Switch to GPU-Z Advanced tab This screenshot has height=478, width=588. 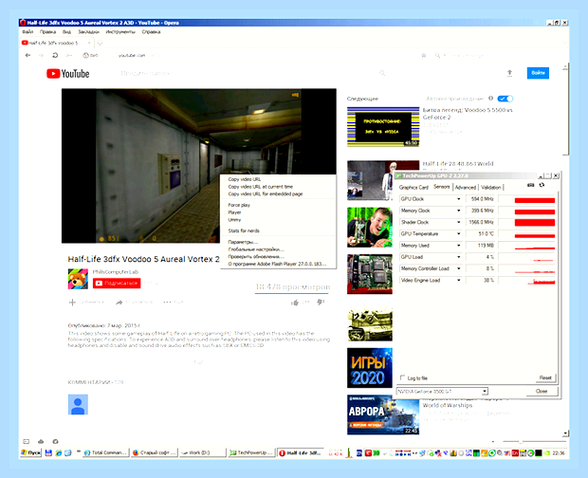pos(466,187)
